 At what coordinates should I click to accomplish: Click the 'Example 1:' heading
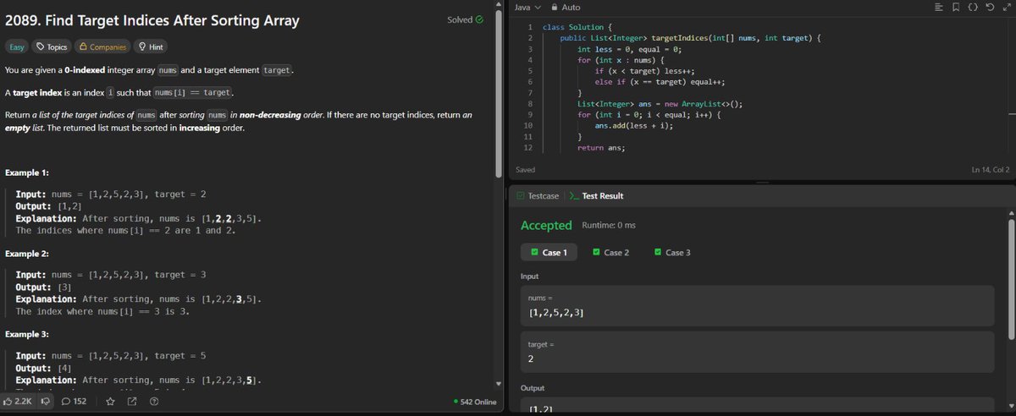tap(27, 172)
